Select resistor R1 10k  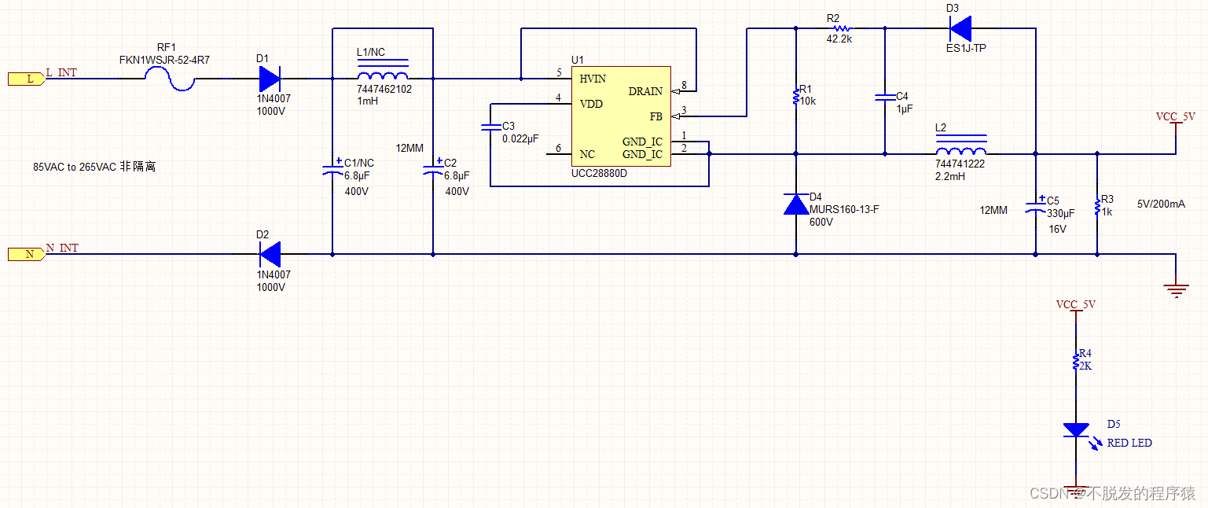click(796, 98)
